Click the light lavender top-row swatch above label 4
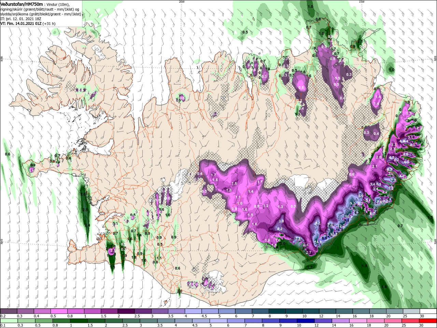This screenshot has width=437, height=328. 193,311
